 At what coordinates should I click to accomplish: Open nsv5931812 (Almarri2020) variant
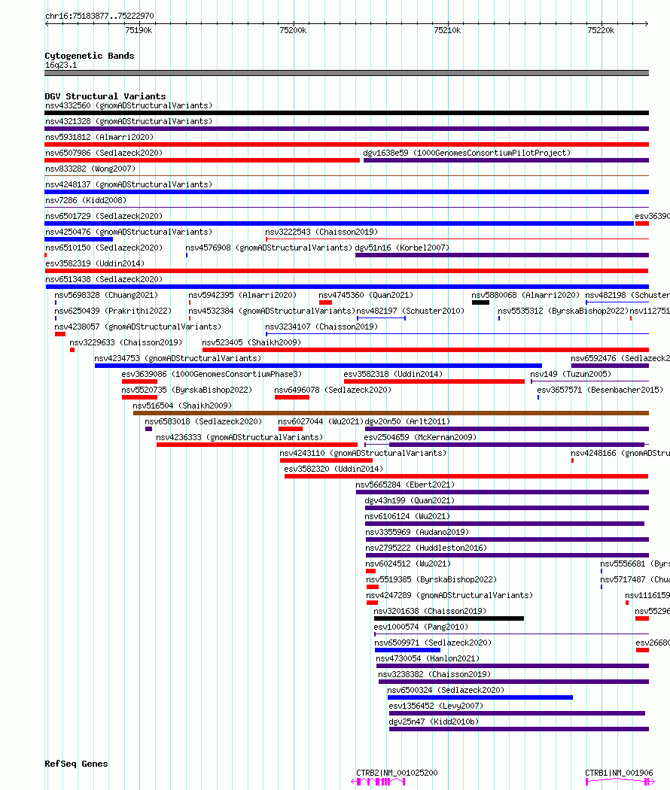[x=99, y=137]
